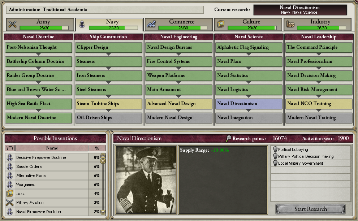Screen dimensions: 358x221
Task: Click the folder filter icon in inventions list
Action: click(10, 148)
